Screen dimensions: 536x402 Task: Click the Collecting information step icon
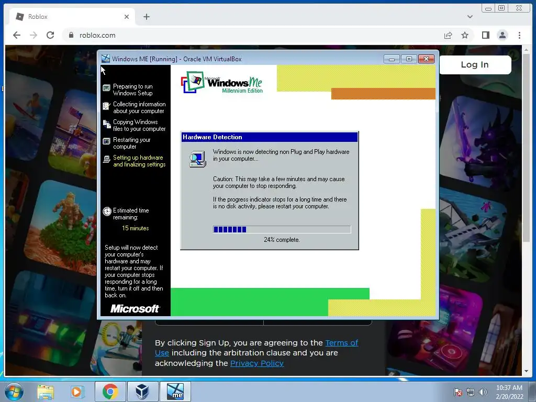click(106, 106)
